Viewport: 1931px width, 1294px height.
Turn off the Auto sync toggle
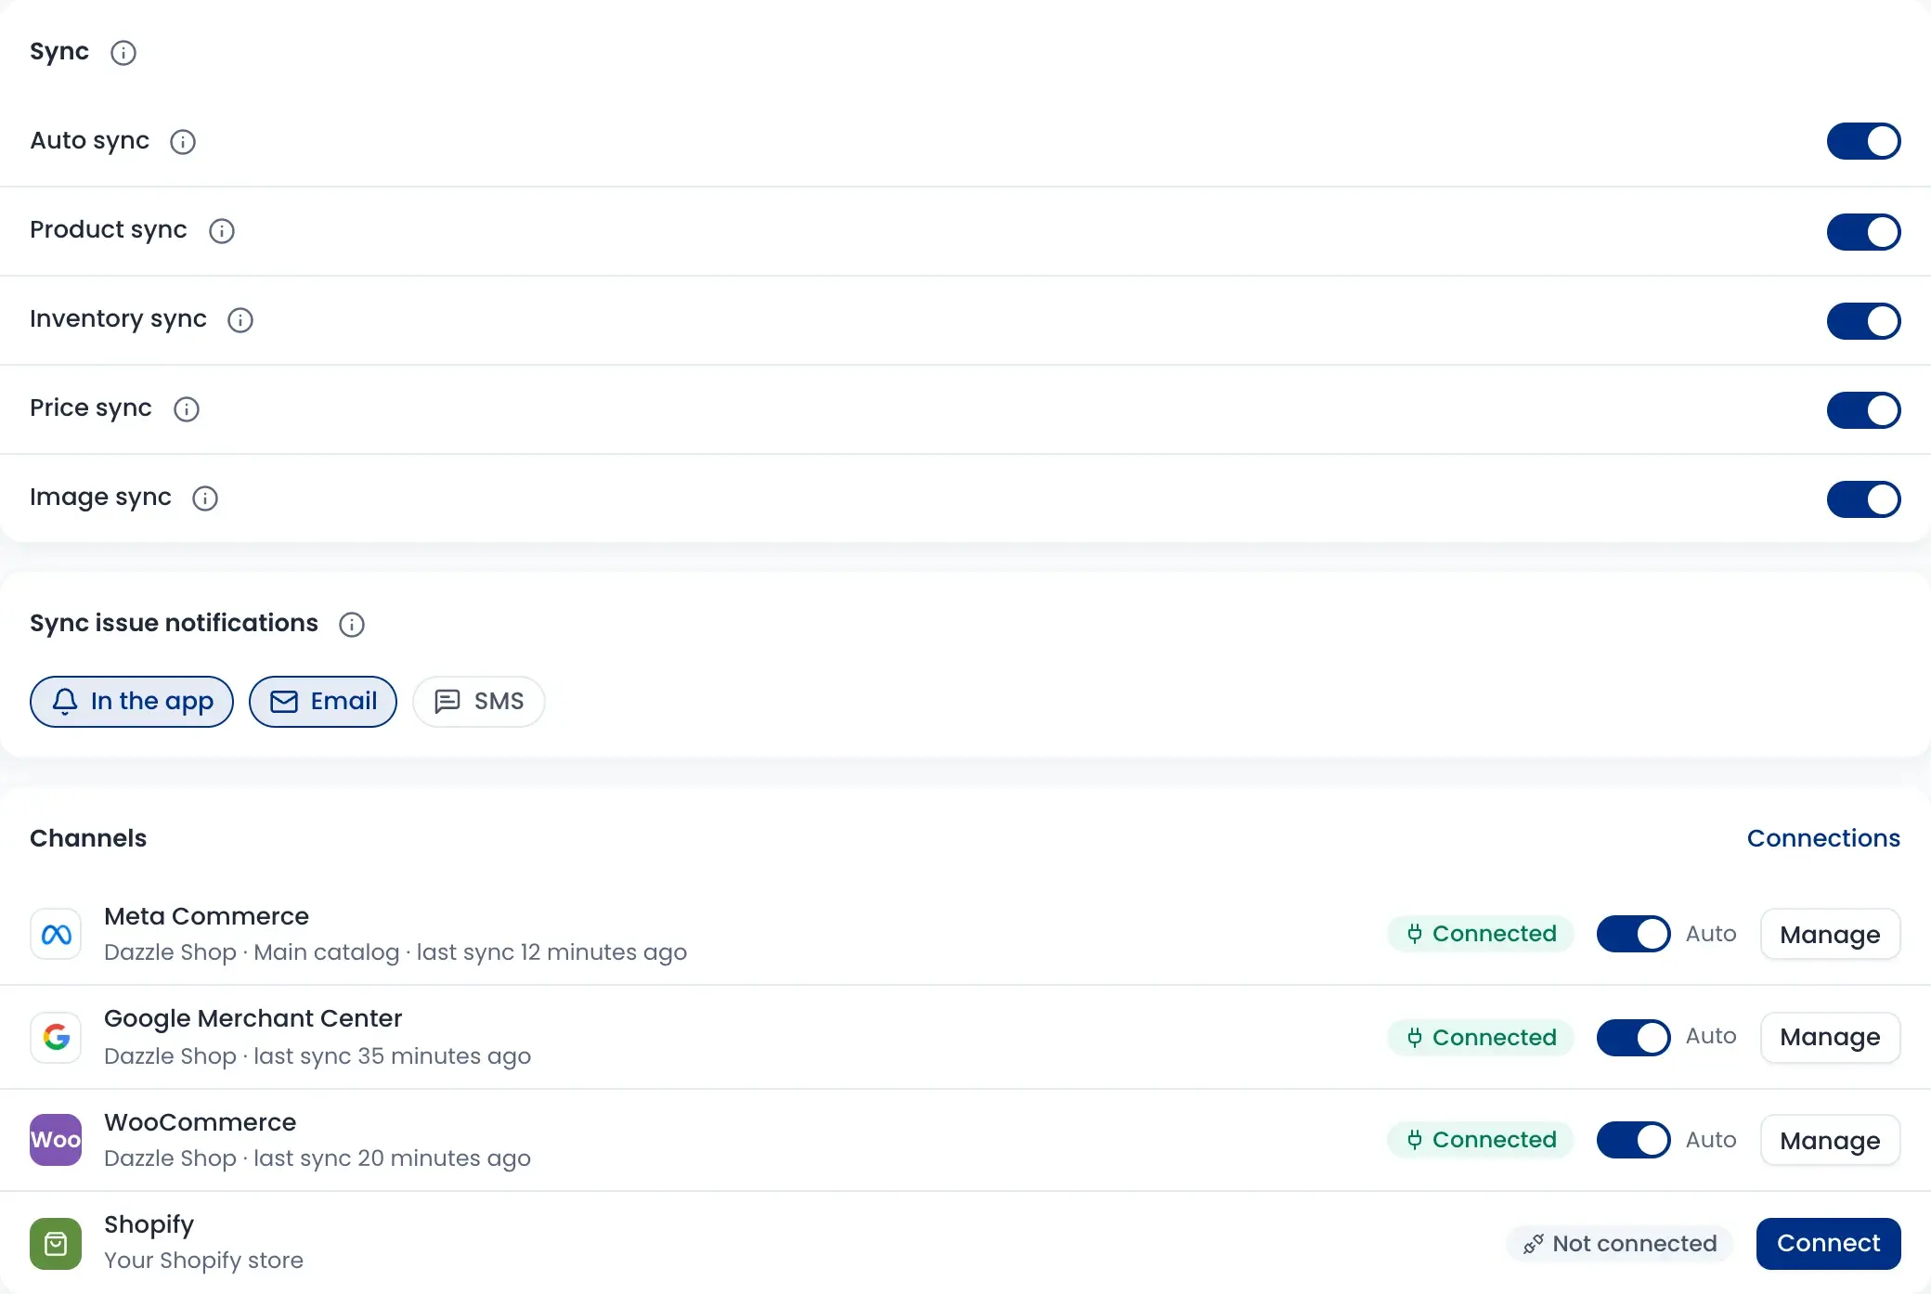point(1864,141)
